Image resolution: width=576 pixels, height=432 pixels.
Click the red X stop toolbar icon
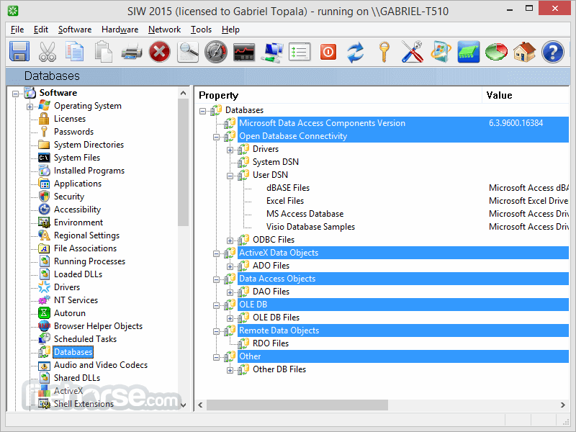(x=159, y=51)
